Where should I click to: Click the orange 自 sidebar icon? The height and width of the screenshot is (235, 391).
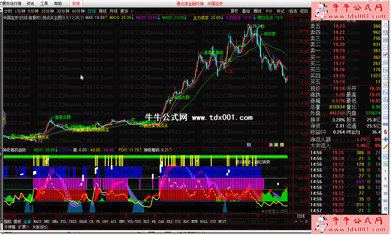(386, 84)
